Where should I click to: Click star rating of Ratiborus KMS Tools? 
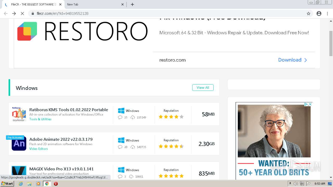pyautogui.click(x=171, y=117)
